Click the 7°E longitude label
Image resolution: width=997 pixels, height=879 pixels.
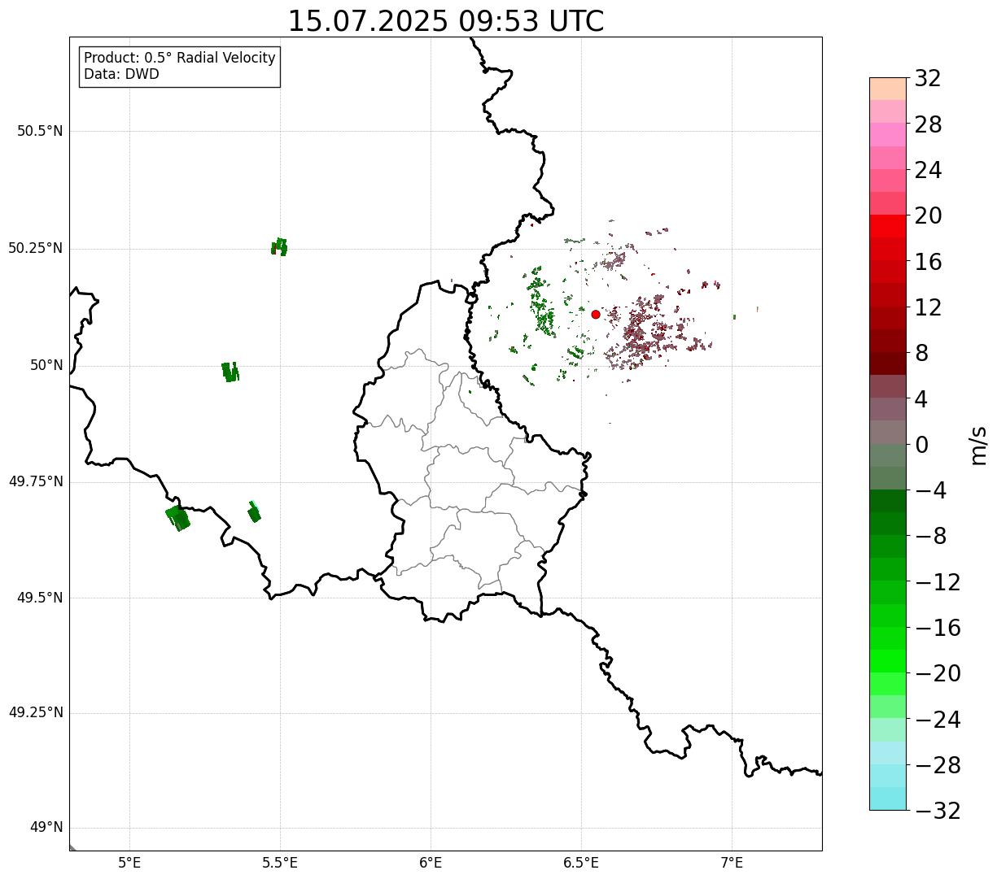click(x=732, y=863)
